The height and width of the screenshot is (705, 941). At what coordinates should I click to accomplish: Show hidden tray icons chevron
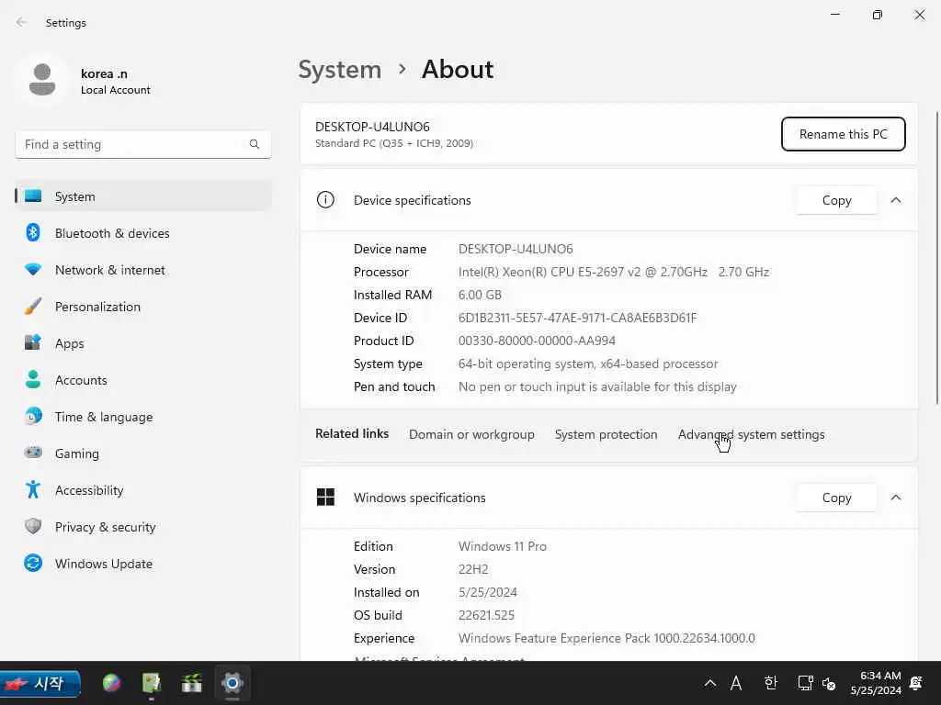pos(710,683)
